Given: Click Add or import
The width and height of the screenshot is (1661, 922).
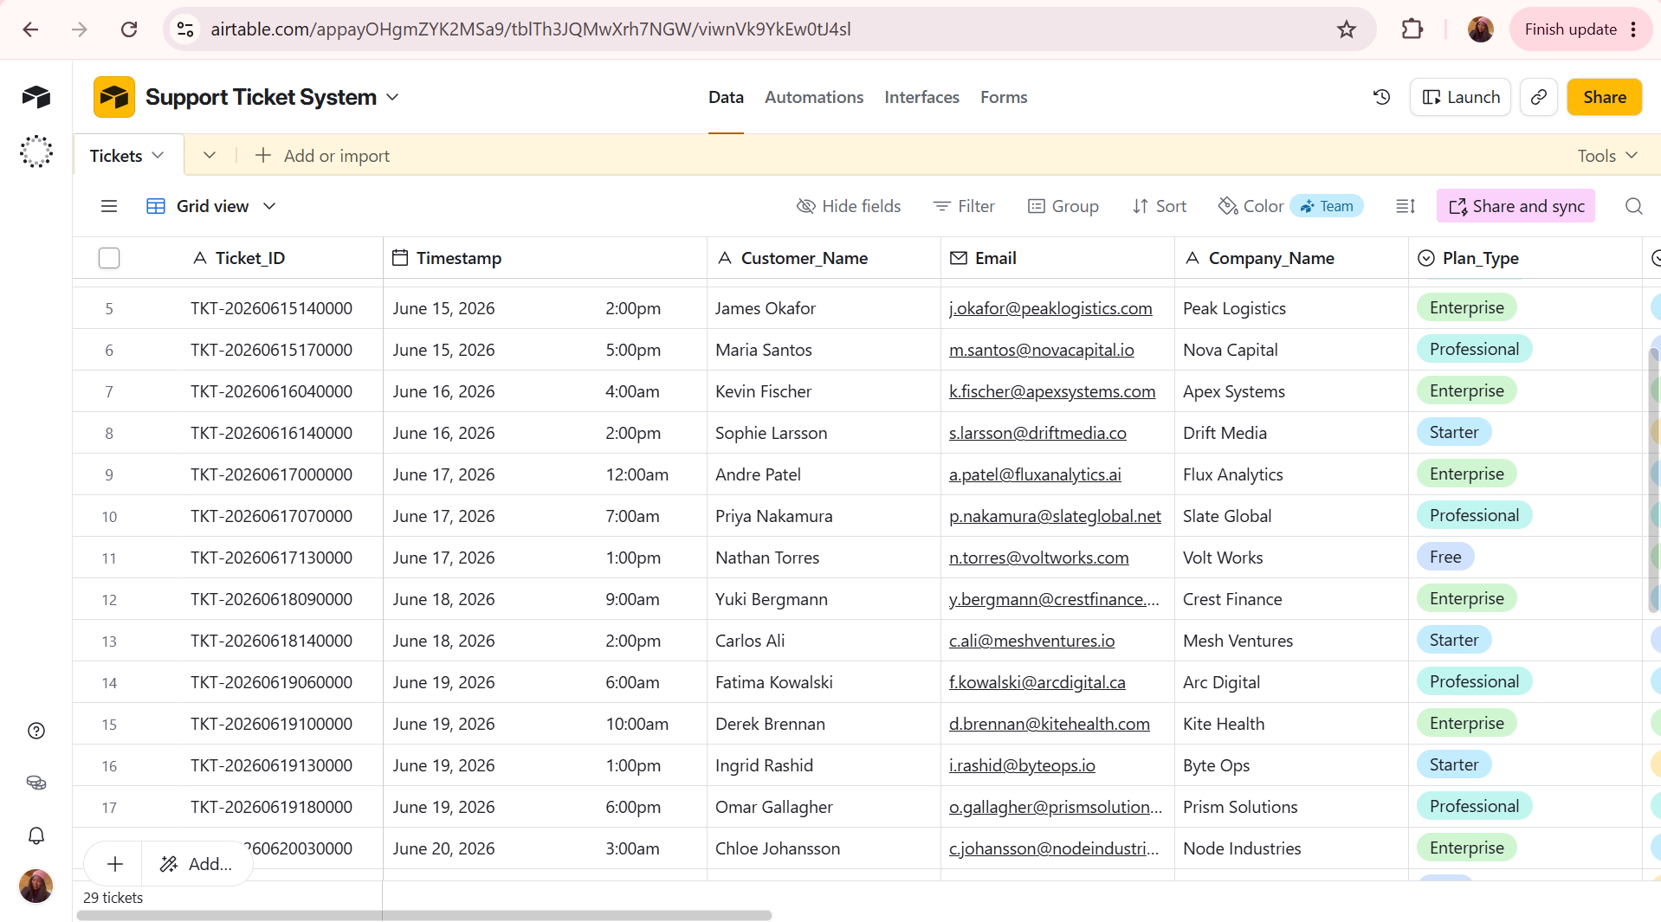Looking at the screenshot, I should coord(322,156).
